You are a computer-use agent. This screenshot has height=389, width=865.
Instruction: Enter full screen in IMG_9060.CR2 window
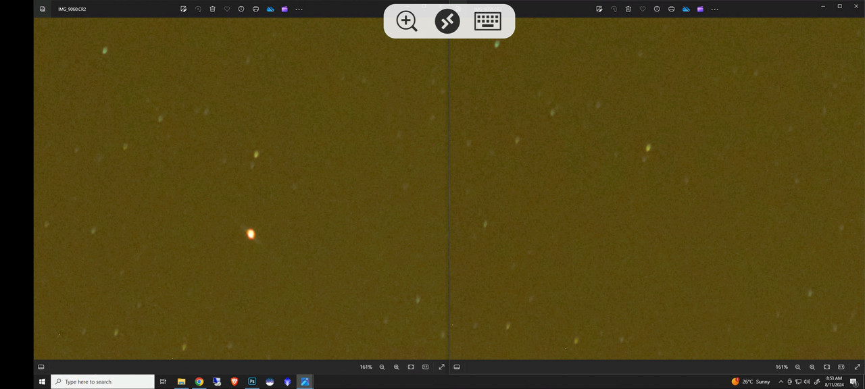(442, 367)
